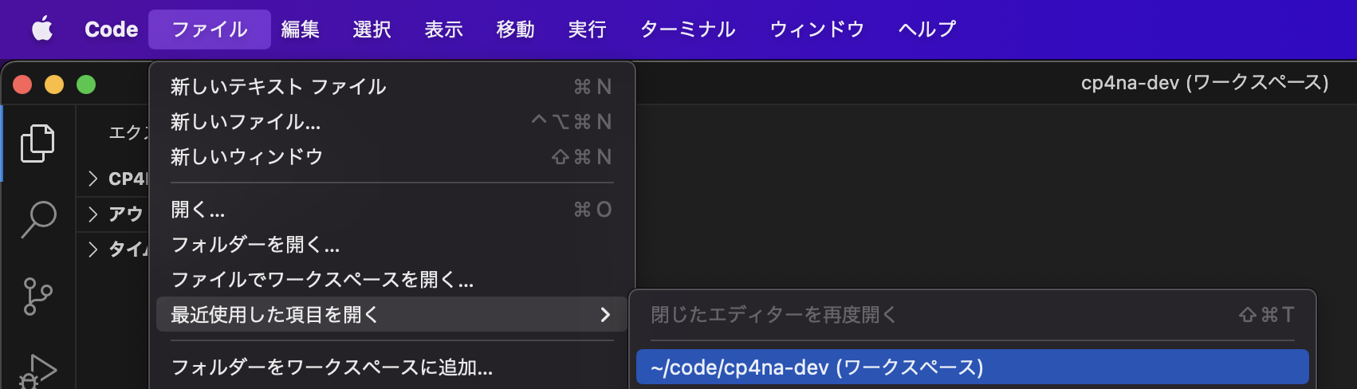This screenshot has width=1357, height=389.
Task: Open the ウィンドウ menu
Action: [x=817, y=29]
